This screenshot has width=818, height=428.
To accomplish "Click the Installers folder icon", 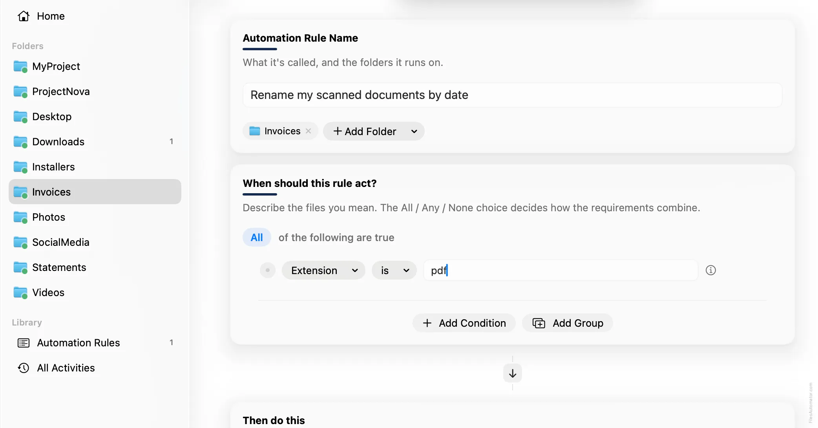I will [20, 167].
